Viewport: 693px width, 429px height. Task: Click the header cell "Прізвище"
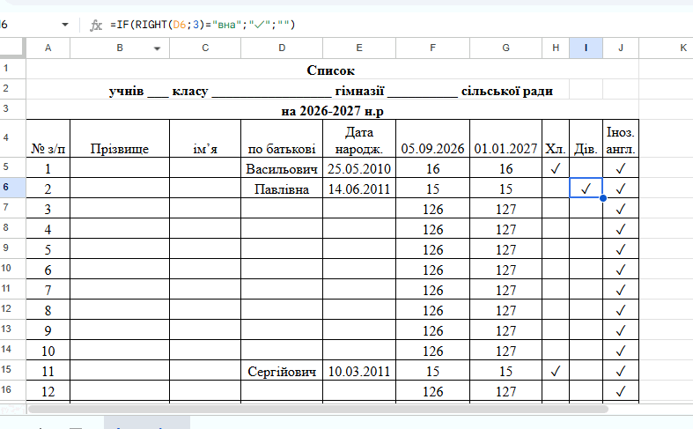[x=120, y=138]
